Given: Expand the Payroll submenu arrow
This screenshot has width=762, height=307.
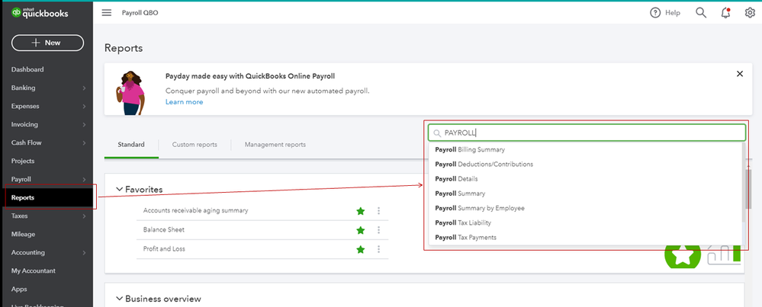Looking at the screenshot, I should click(x=84, y=180).
